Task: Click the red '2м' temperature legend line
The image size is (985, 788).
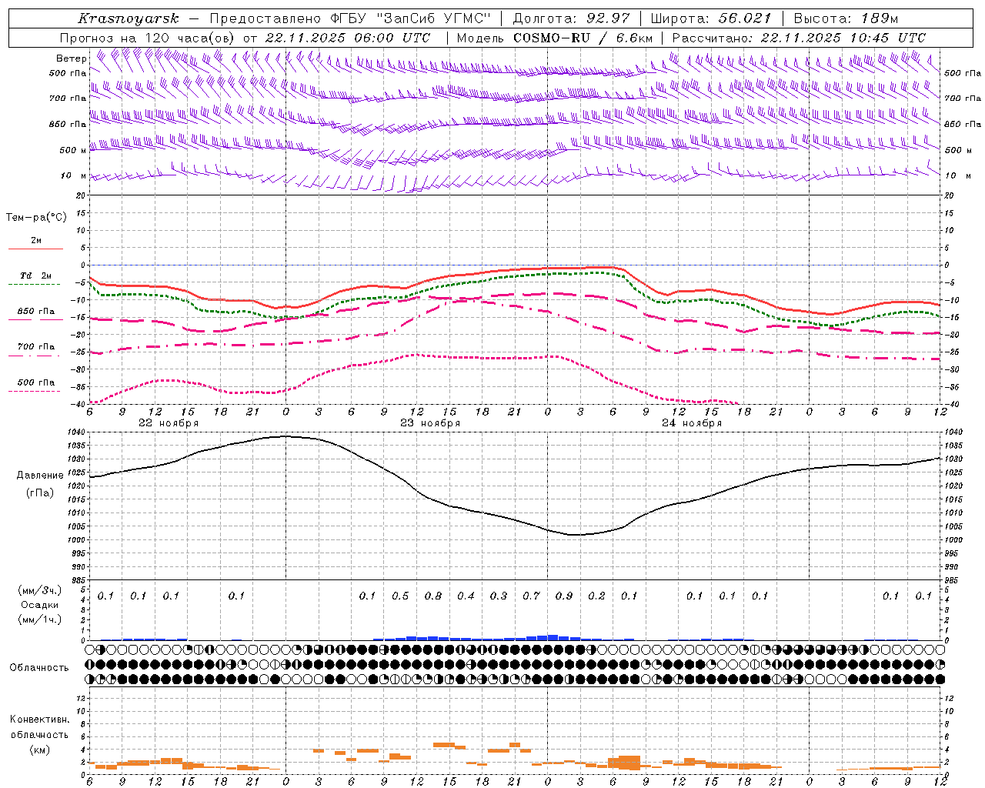Action: click(x=35, y=249)
